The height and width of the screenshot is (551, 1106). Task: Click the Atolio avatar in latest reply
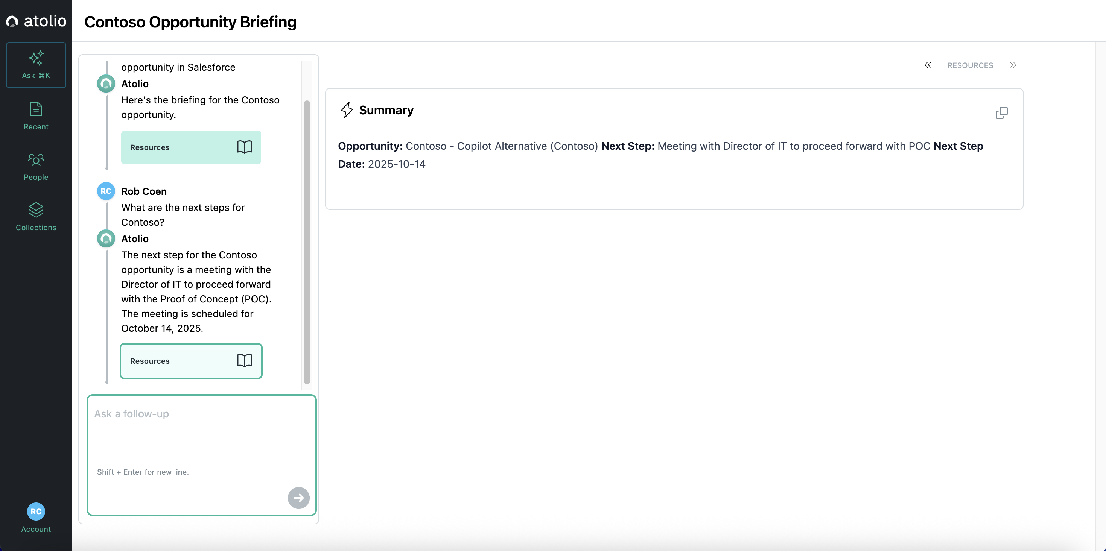point(106,238)
